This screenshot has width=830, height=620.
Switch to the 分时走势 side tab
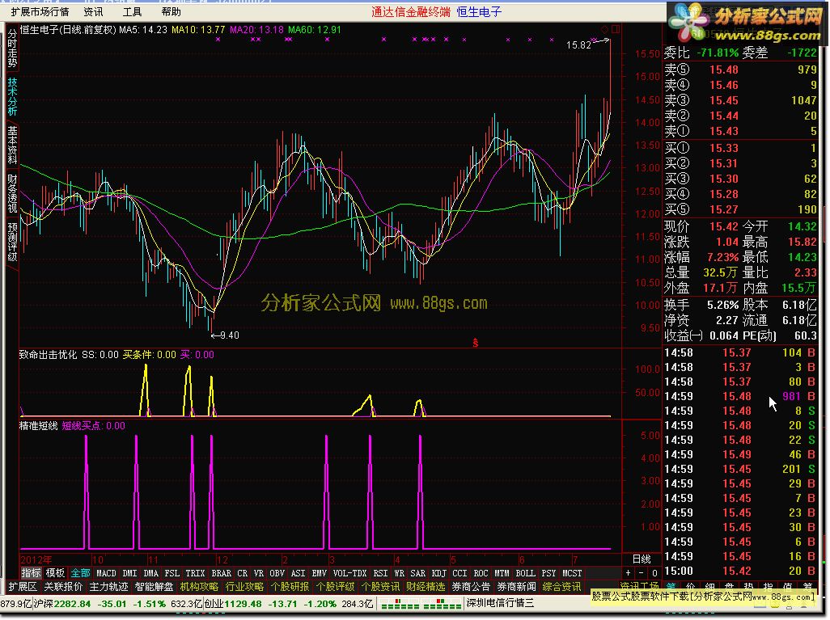[x=12, y=49]
